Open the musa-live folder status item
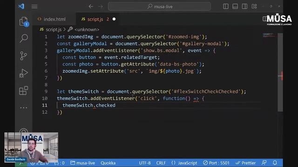Image resolution: width=298 pixels, height=167 pixels. pos(83,163)
